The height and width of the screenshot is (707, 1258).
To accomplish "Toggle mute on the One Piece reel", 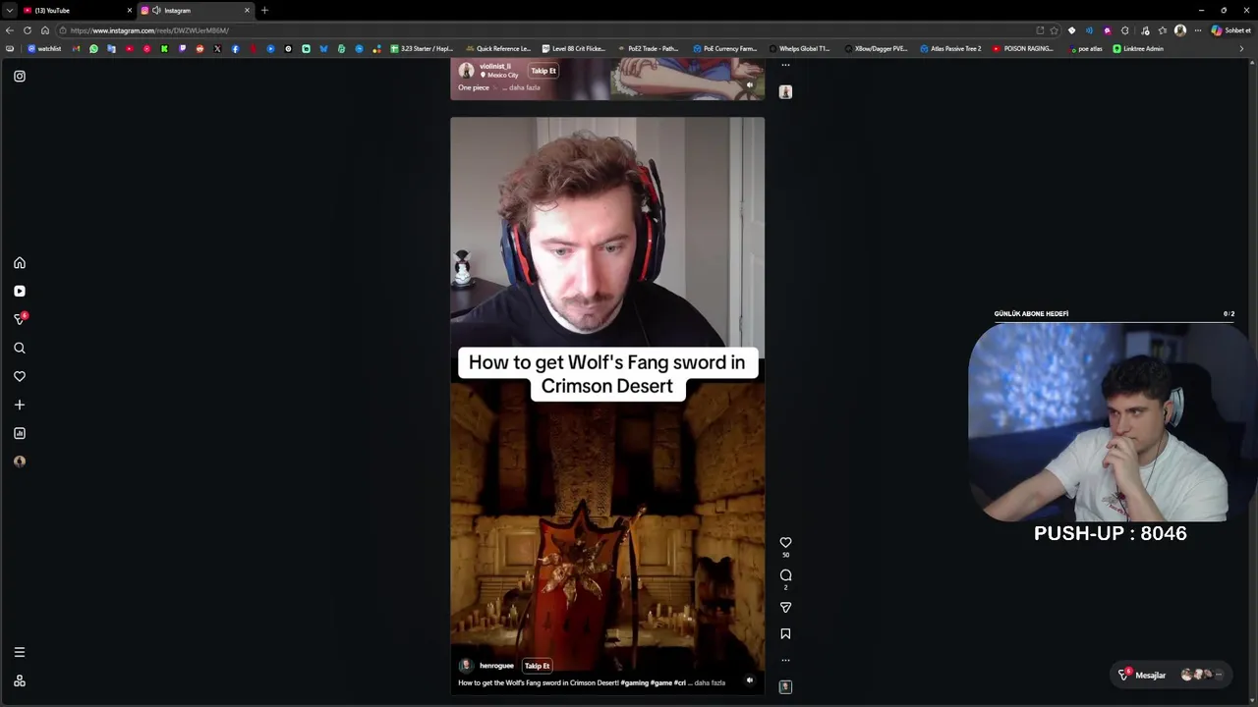I will 750,84.
